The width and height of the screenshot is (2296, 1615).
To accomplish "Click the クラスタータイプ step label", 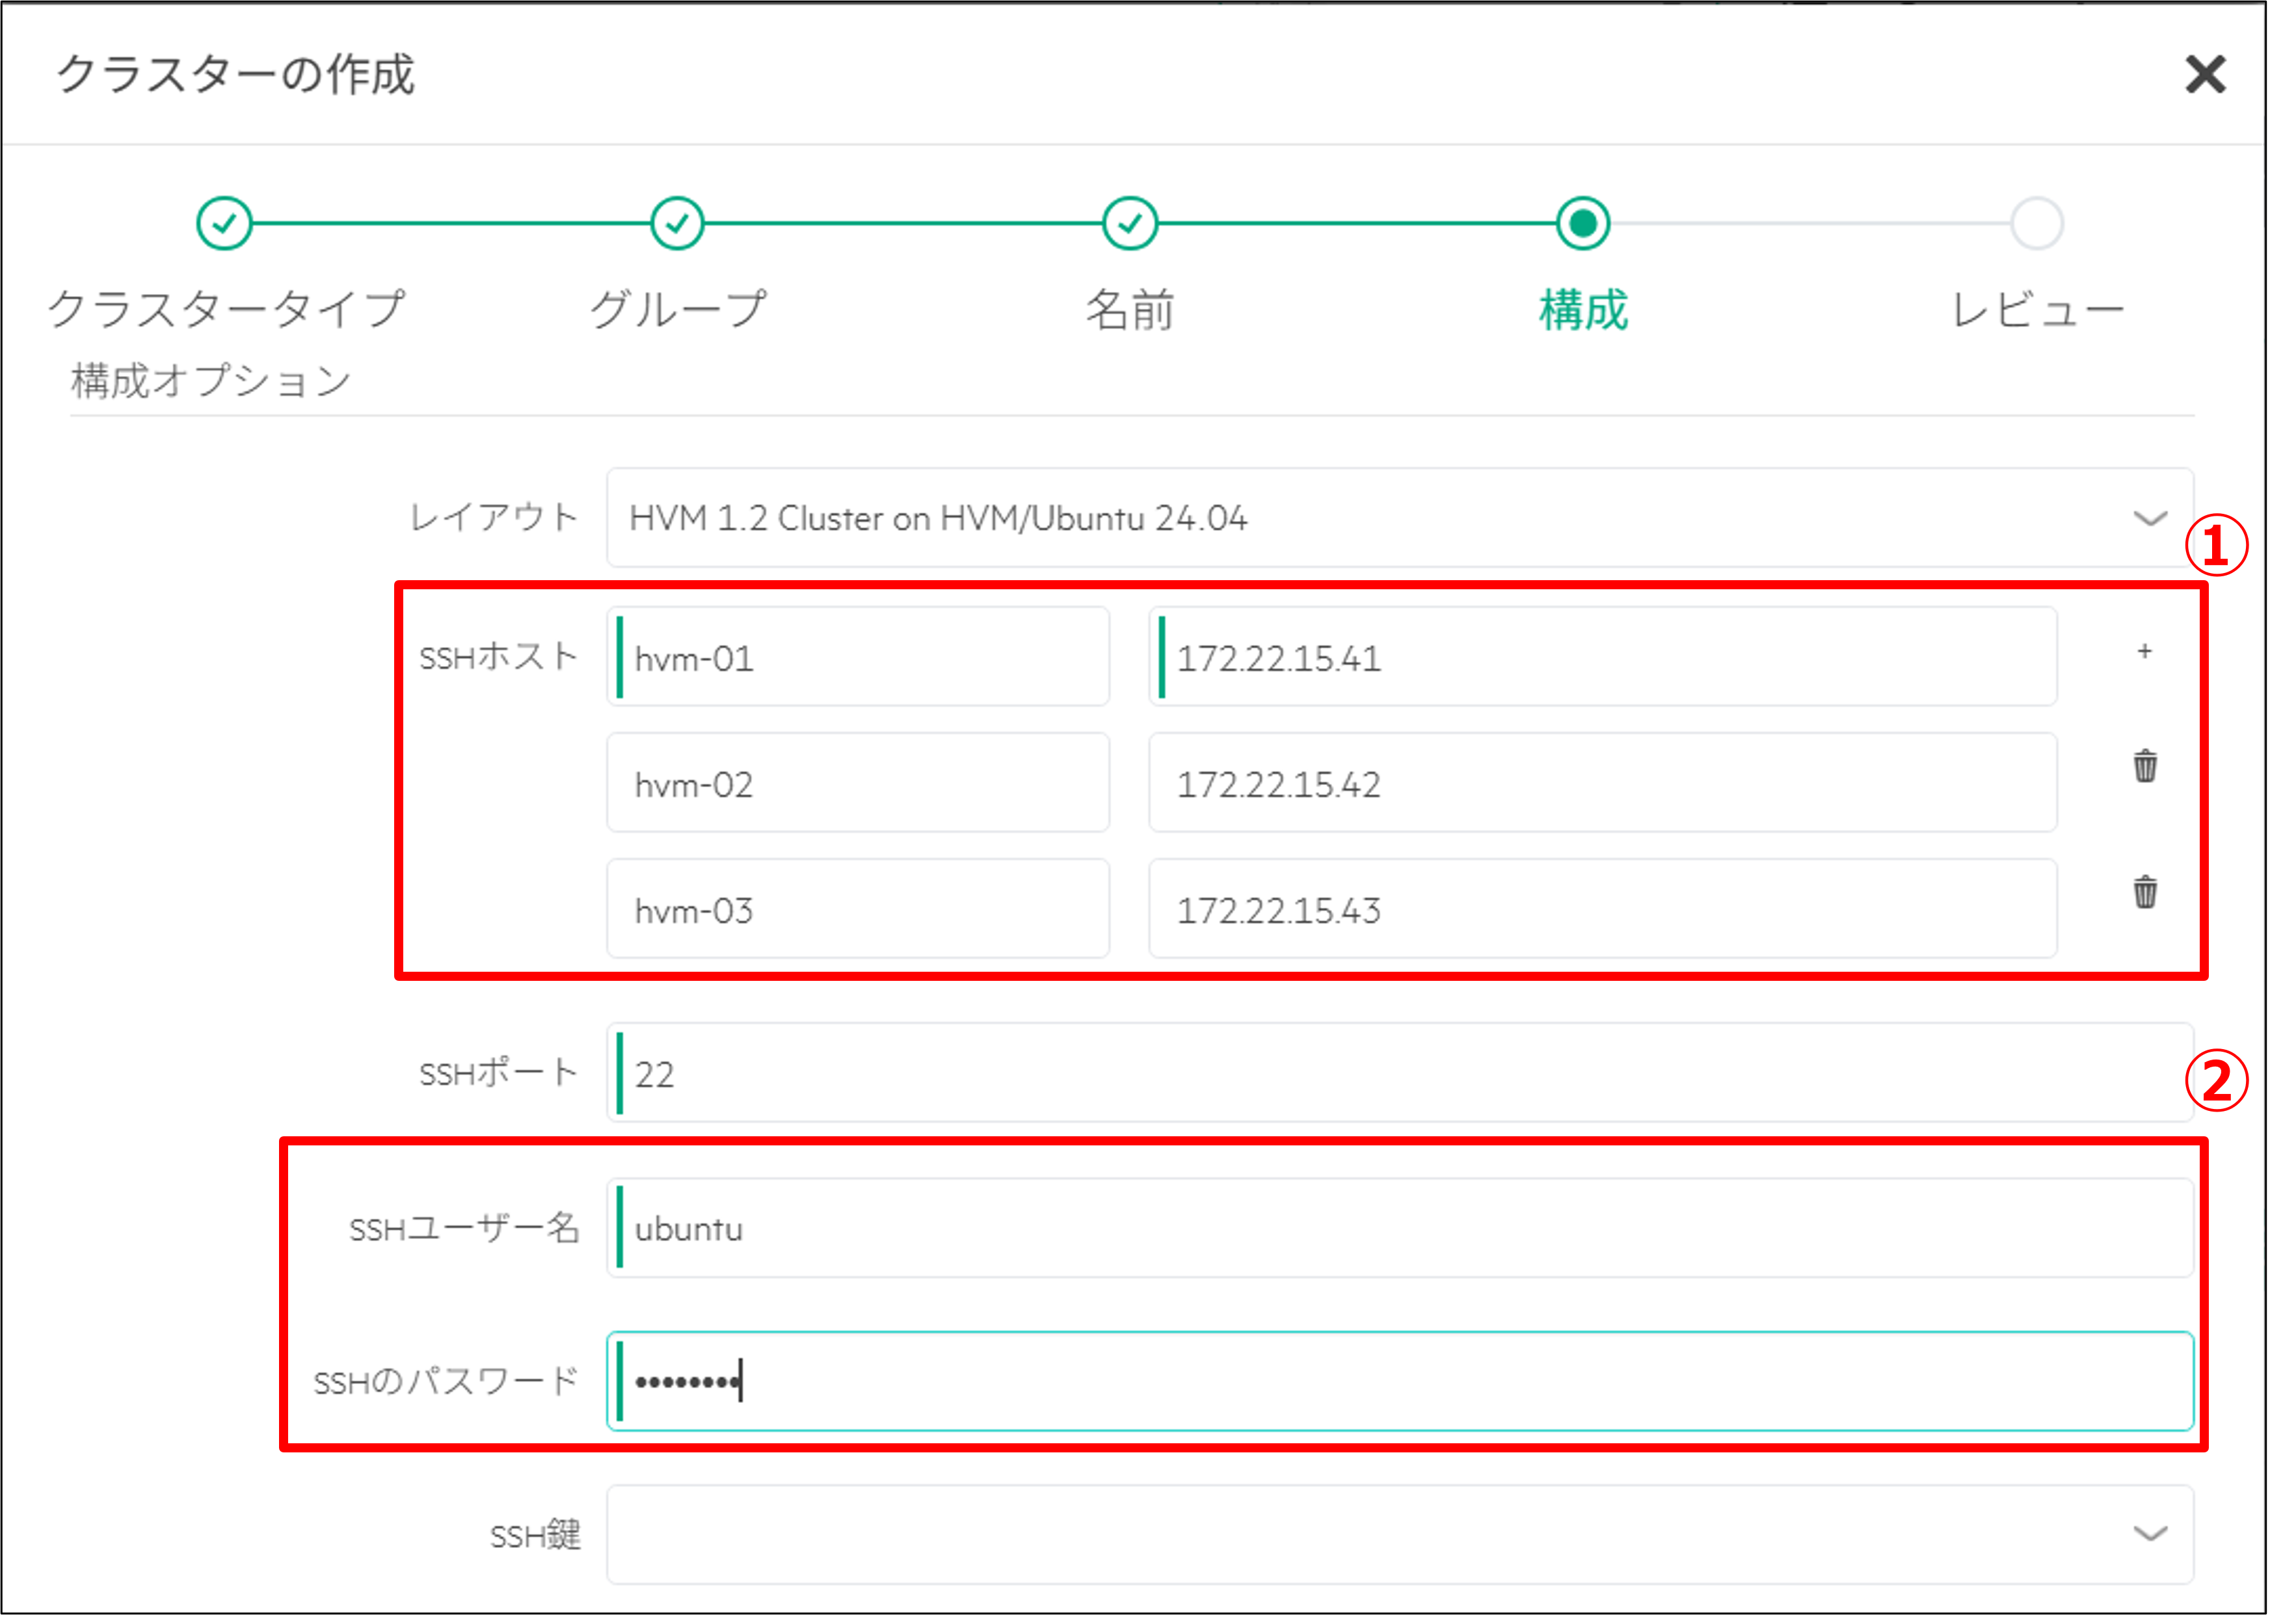I will click(x=226, y=310).
